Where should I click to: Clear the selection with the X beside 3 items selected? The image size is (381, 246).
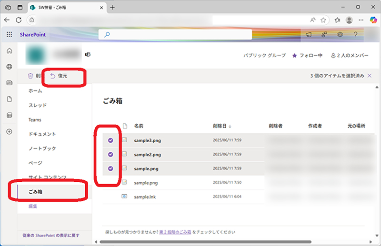(x=370, y=76)
